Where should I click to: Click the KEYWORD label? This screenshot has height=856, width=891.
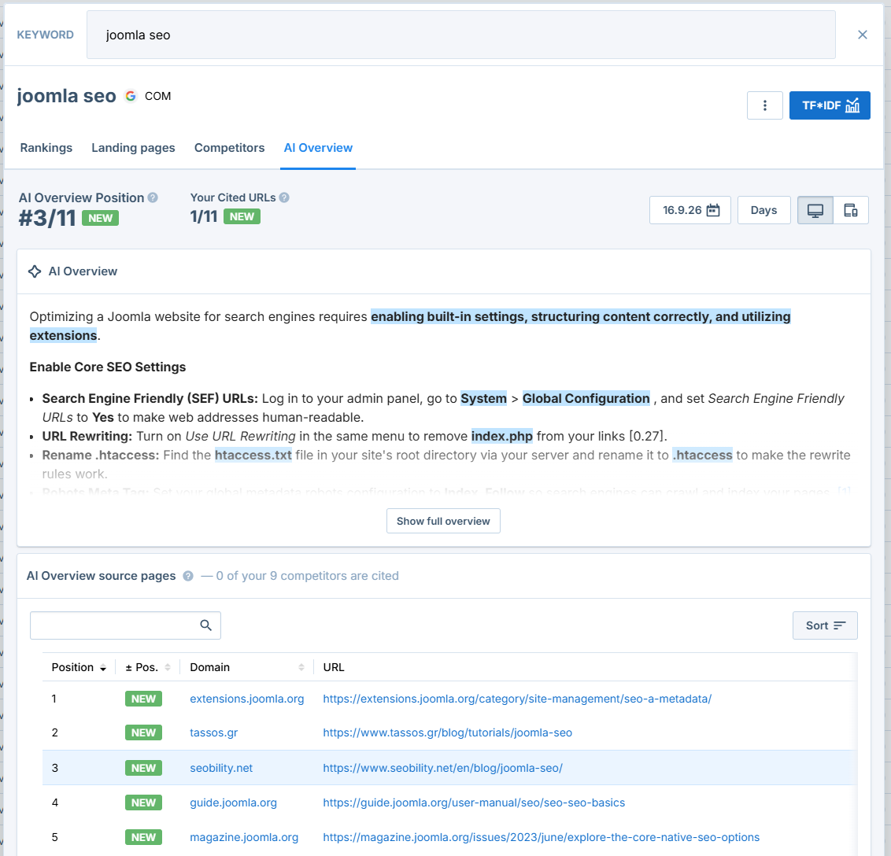[46, 35]
